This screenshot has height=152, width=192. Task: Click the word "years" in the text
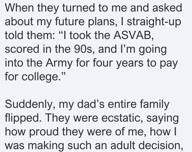(130, 64)
